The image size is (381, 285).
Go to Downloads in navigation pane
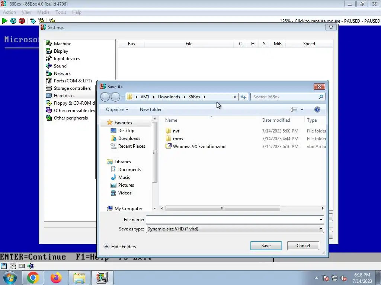[x=129, y=138]
